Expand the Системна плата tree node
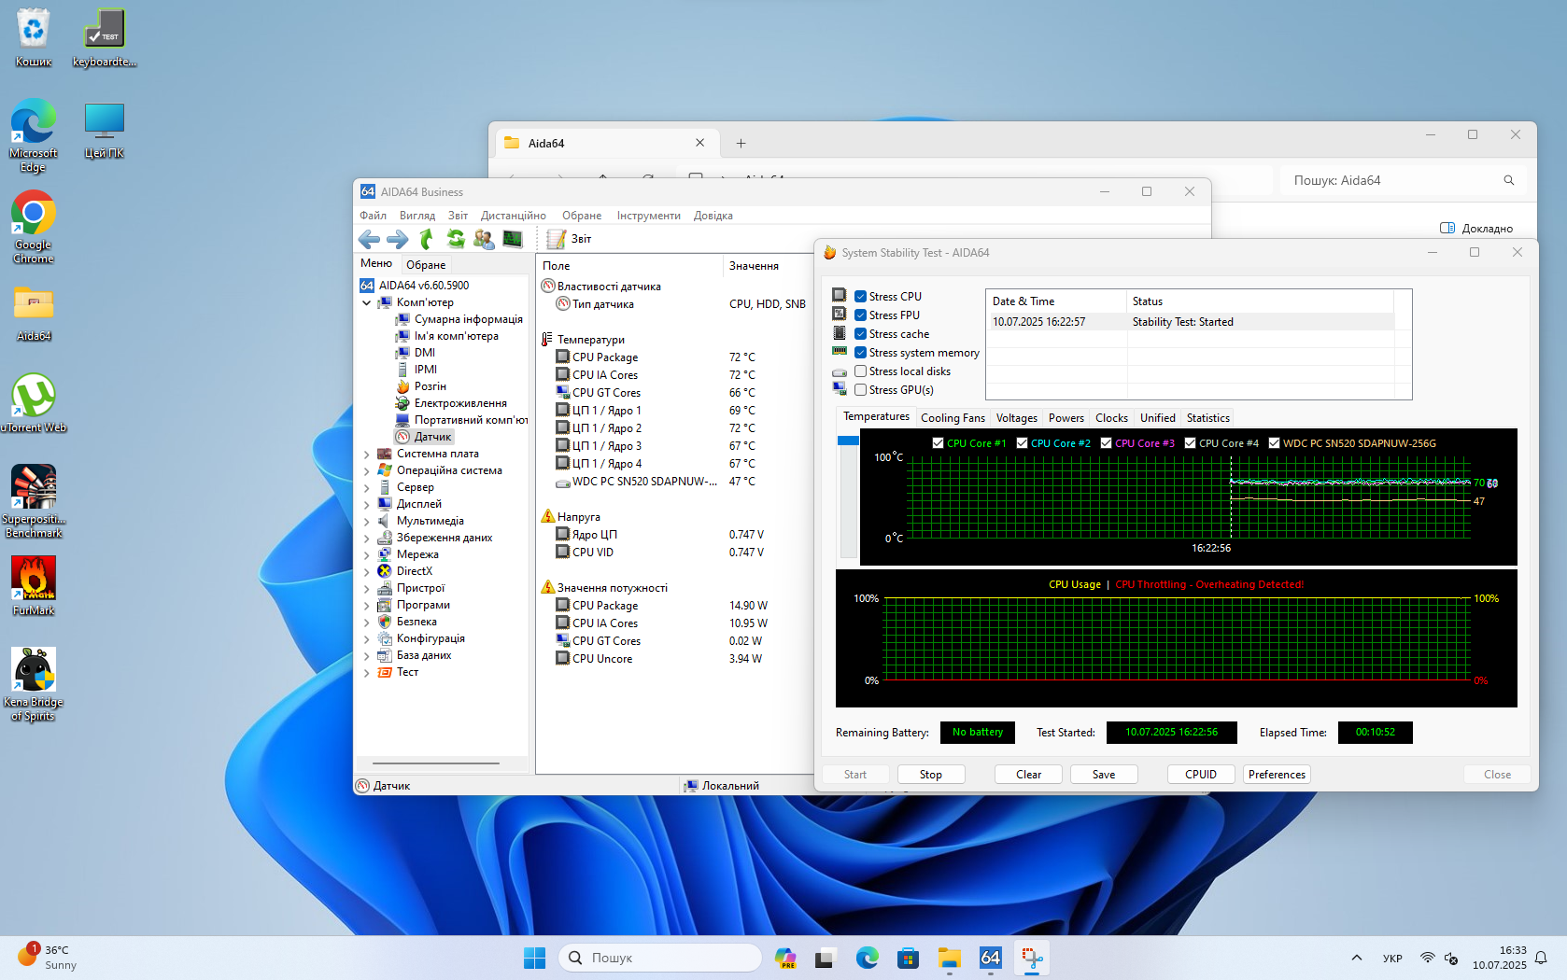 point(366,455)
